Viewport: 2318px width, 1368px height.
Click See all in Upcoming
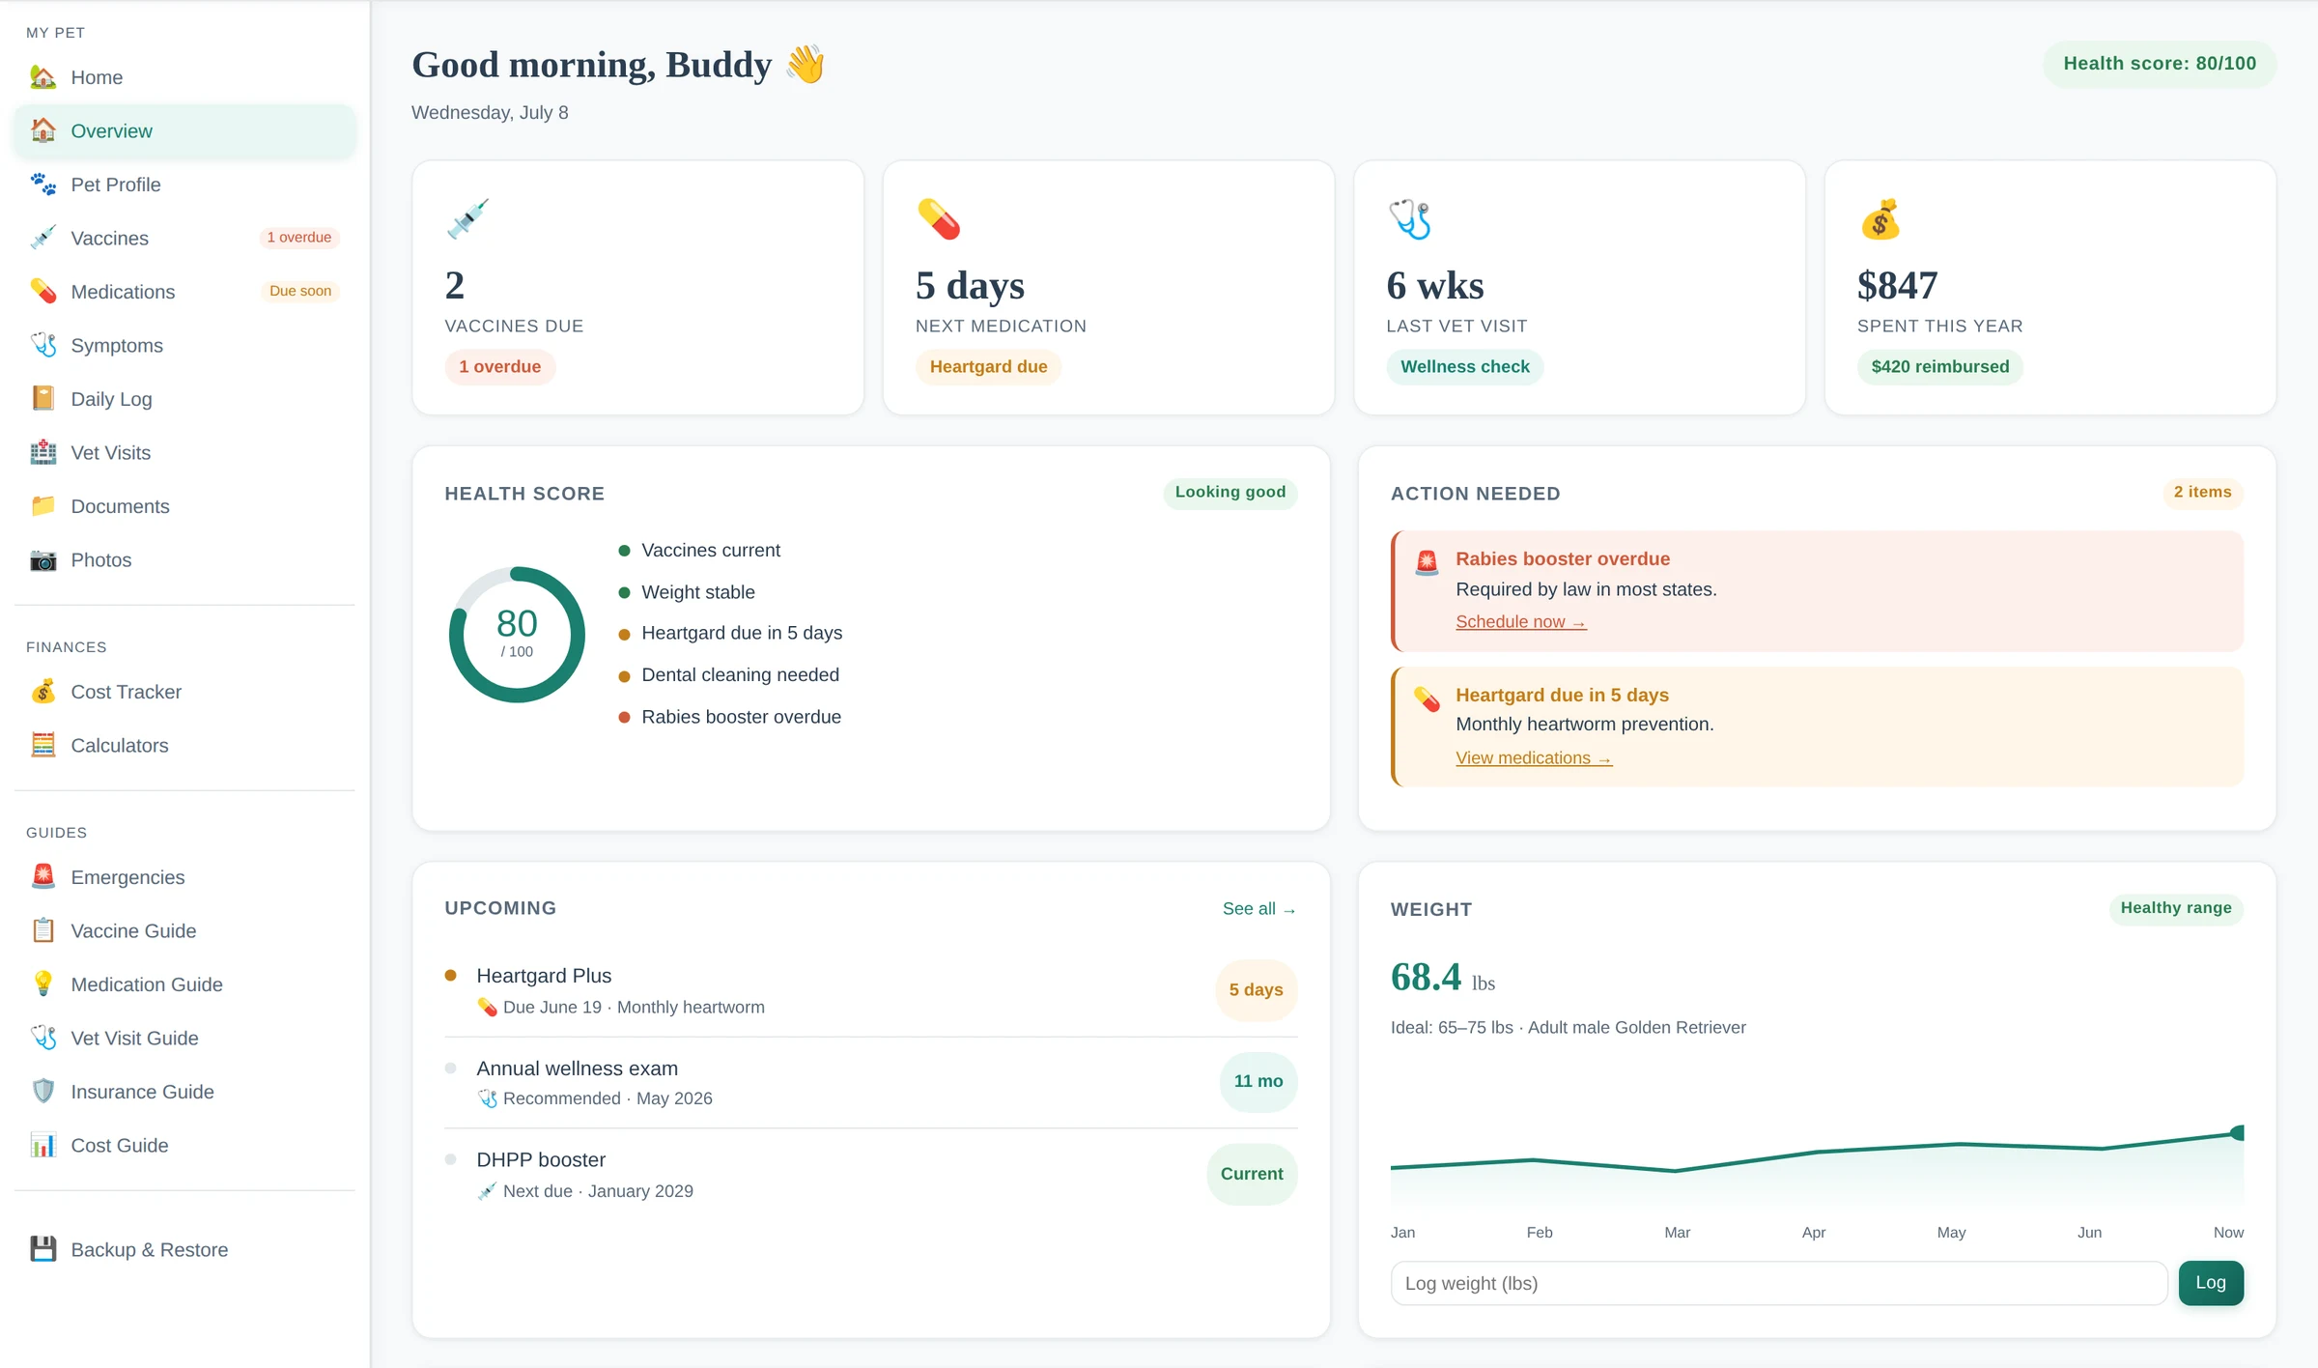1258,908
